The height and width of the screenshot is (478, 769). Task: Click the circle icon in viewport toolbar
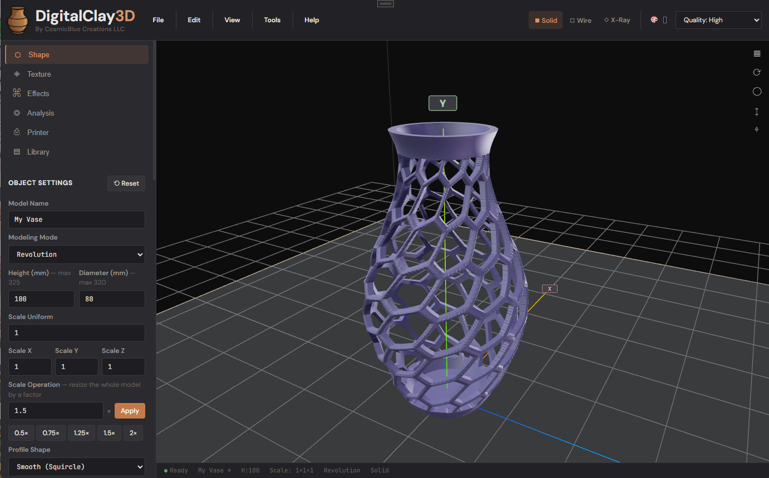757,92
